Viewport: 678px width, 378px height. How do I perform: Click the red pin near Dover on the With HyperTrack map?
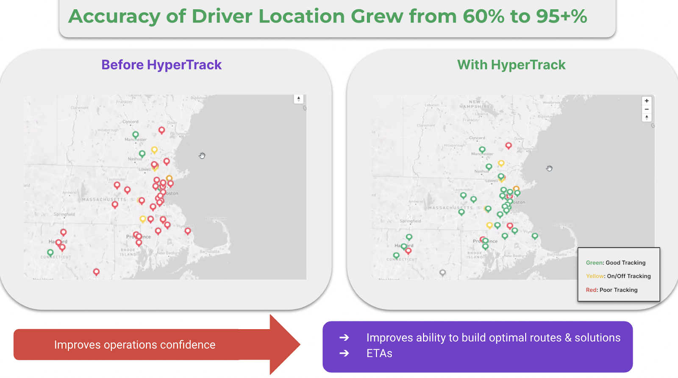coord(508,146)
